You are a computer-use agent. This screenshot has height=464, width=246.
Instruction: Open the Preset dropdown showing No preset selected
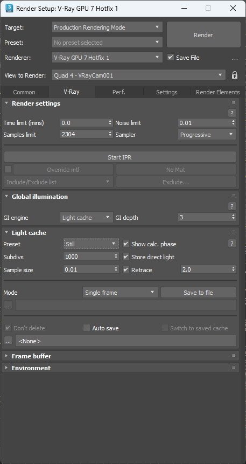107,43
